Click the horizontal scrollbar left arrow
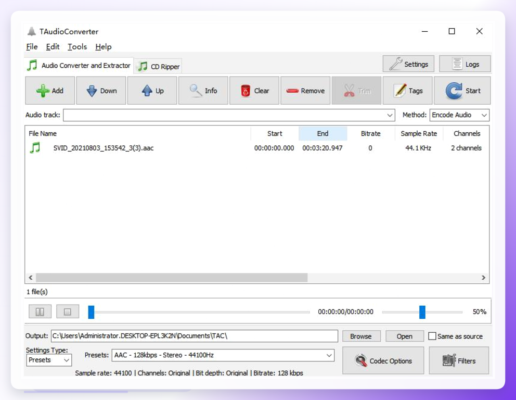516x400 pixels. pos(31,278)
